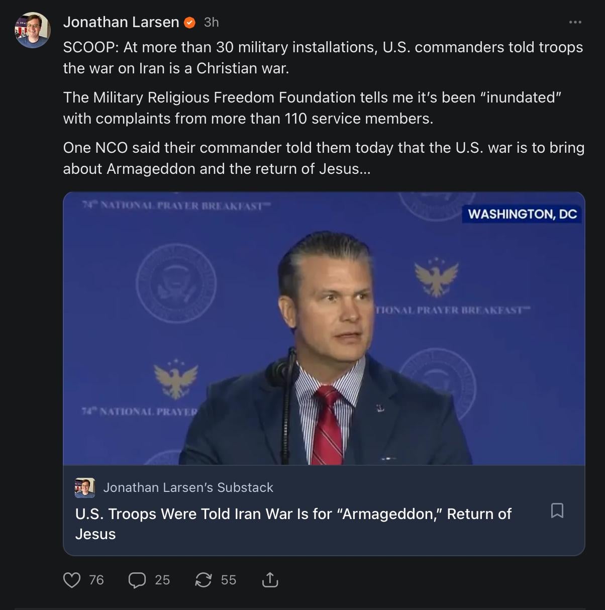Open the Jonathan Larsen author name link

[121, 22]
